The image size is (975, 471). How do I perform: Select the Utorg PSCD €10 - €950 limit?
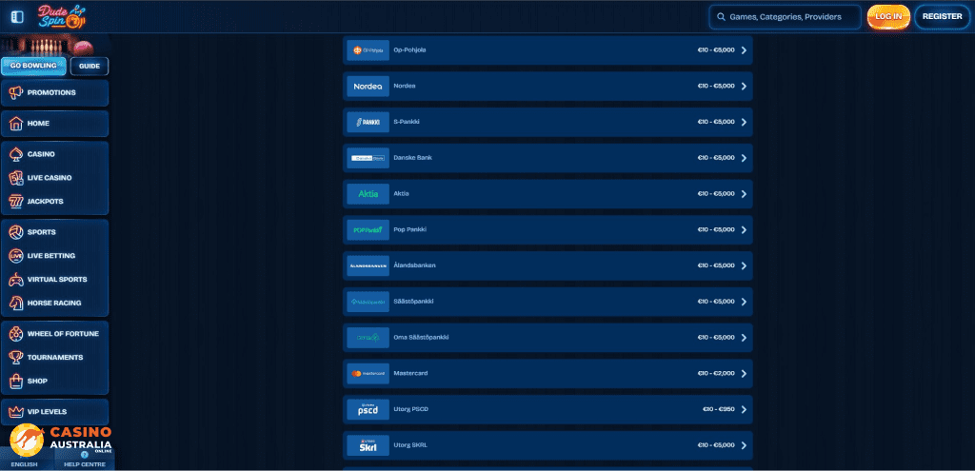pos(719,409)
